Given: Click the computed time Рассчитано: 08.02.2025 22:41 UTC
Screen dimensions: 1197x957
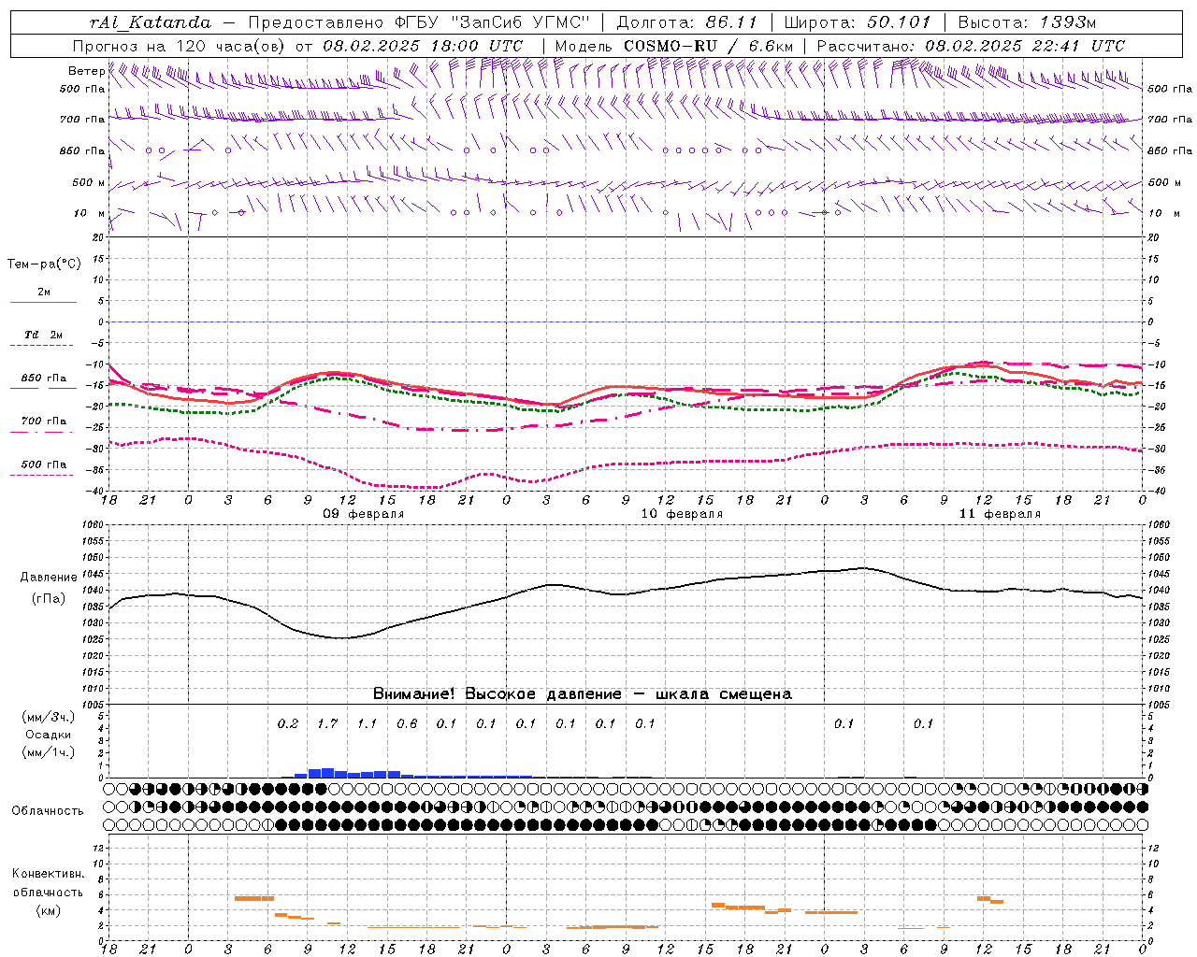Looking at the screenshot, I should (x=971, y=46).
